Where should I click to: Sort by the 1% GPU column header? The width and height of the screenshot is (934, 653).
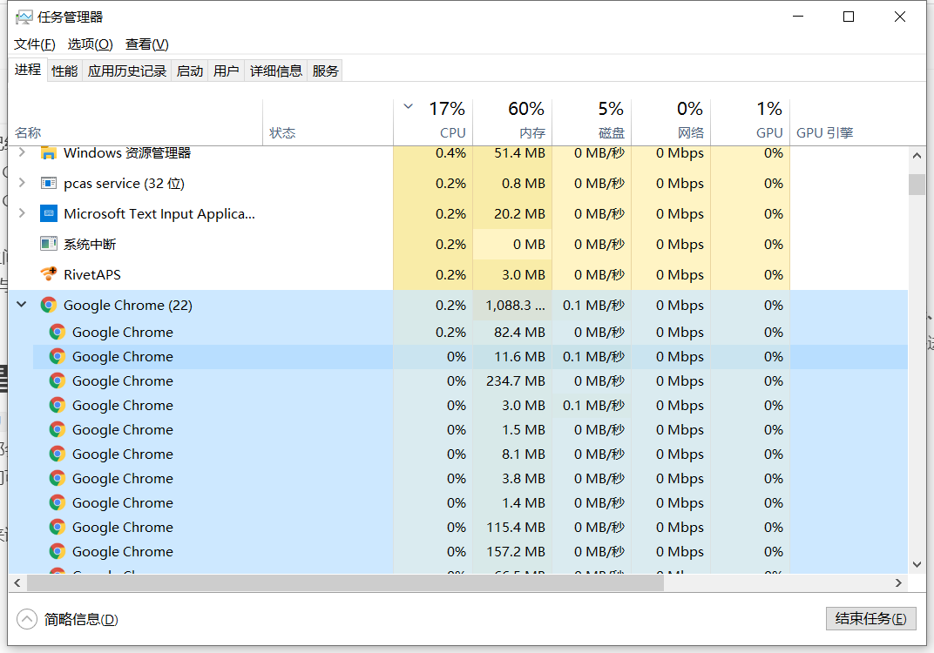click(750, 122)
